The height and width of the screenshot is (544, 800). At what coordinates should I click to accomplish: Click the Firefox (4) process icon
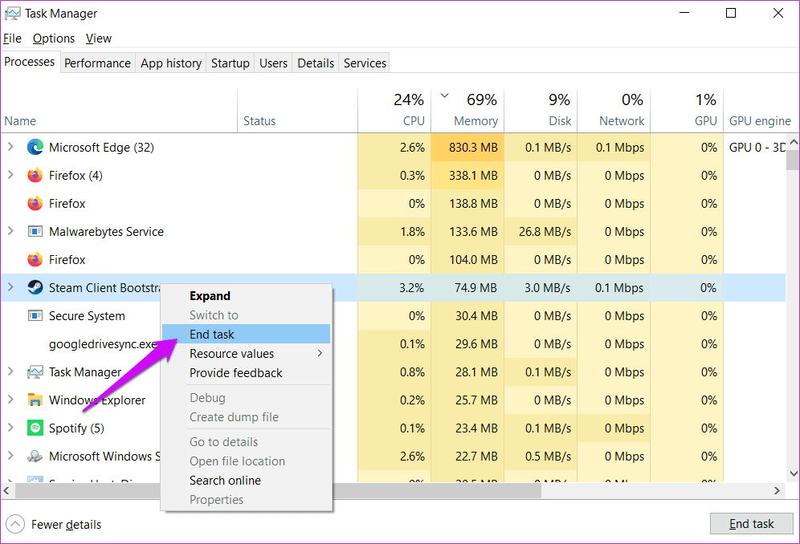pos(35,176)
